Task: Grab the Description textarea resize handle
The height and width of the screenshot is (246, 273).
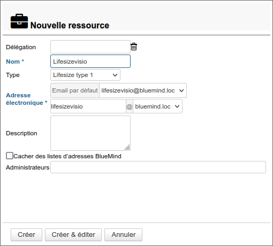Action: point(127,148)
